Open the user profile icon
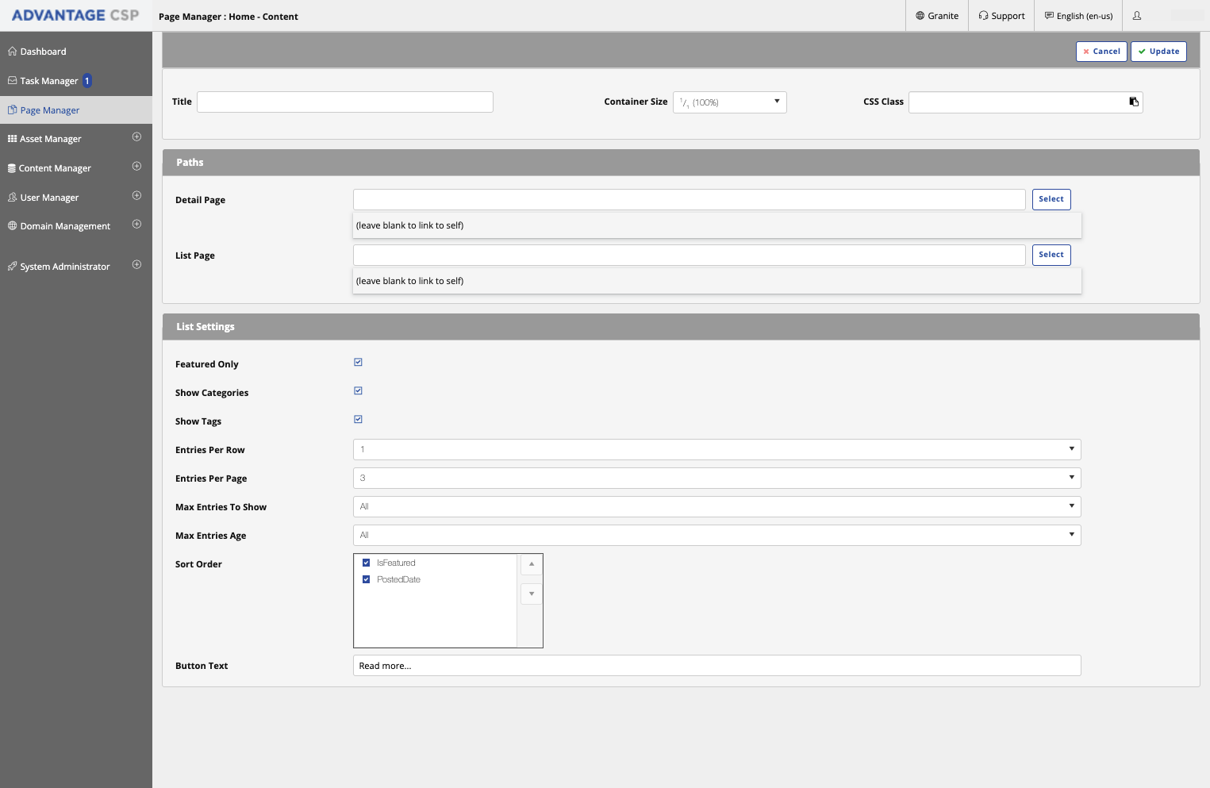1210x788 pixels. click(x=1137, y=16)
